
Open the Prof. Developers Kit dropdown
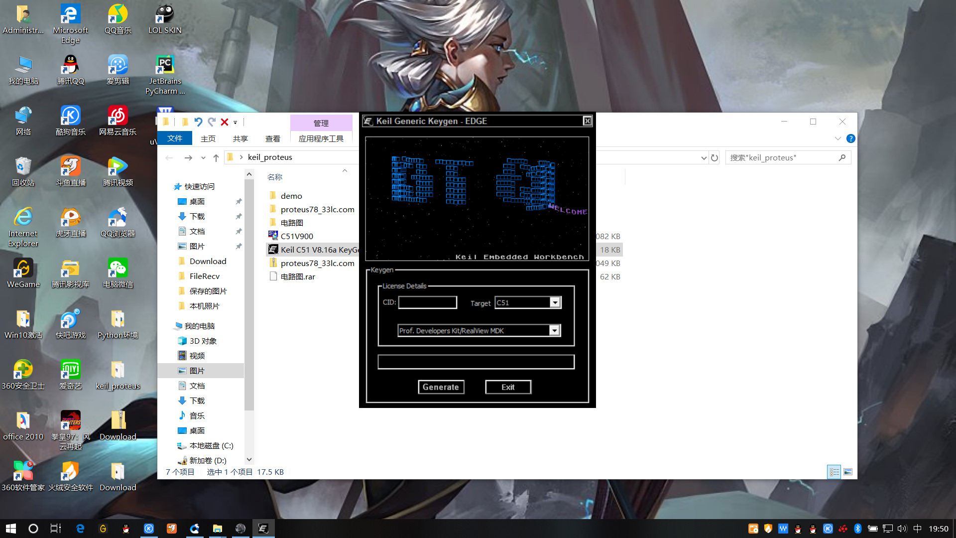click(x=554, y=331)
